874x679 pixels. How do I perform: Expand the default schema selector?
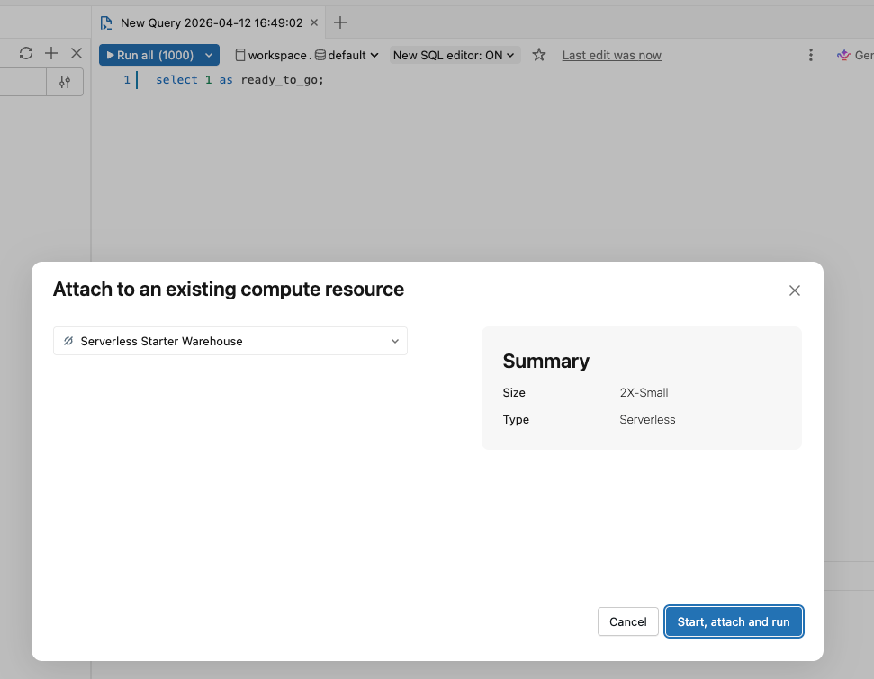point(347,55)
